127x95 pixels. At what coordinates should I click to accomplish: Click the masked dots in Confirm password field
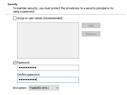(28, 80)
